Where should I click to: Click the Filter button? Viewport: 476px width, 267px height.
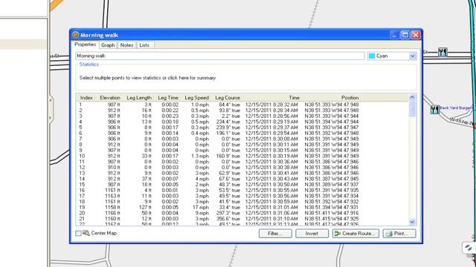[x=275, y=234]
